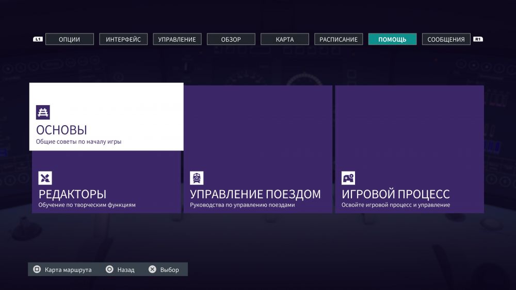Click the square button icon for Карта маршрута
The height and width of the screenshot is (290, 516).
(37, 269)
